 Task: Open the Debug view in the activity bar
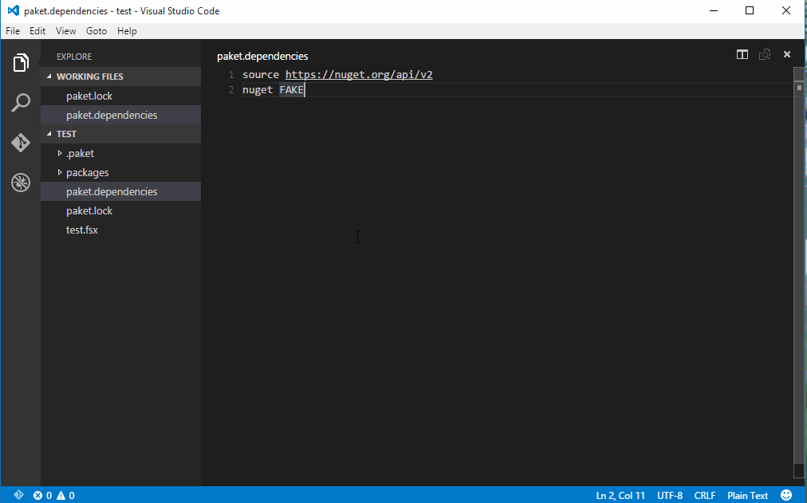21,183
